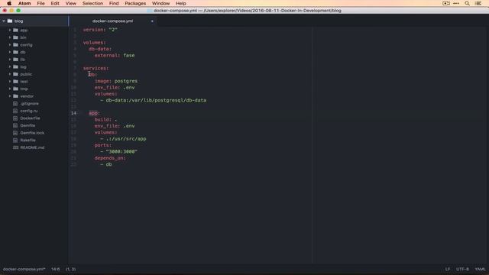Click the config.ru file icon
Image resolution: width=489 pixels, height=275 pixels.
(x=15, y=111)
